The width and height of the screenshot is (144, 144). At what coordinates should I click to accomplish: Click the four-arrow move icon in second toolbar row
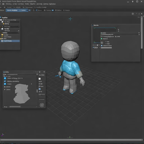point(4,7)
